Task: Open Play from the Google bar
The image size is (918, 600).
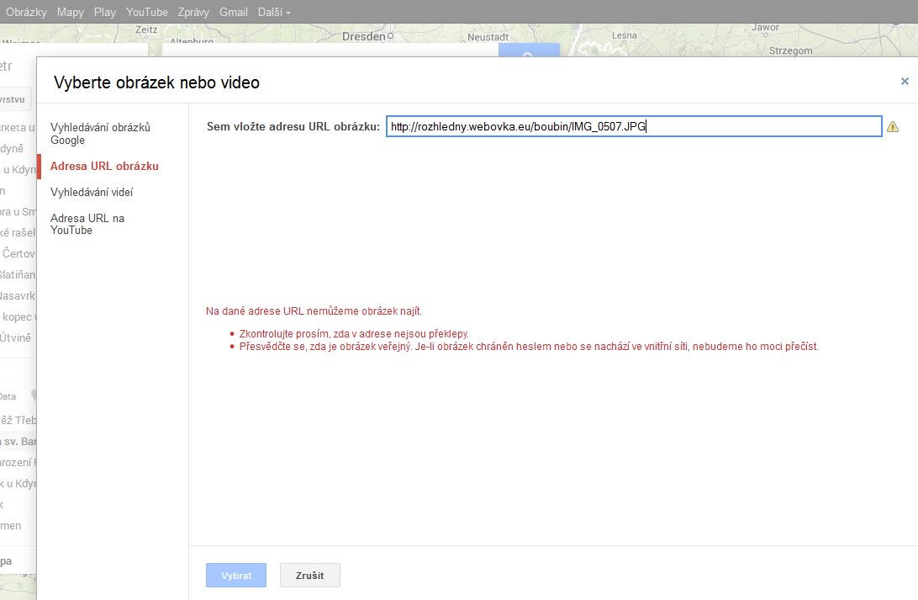Action: click(105, 13)
